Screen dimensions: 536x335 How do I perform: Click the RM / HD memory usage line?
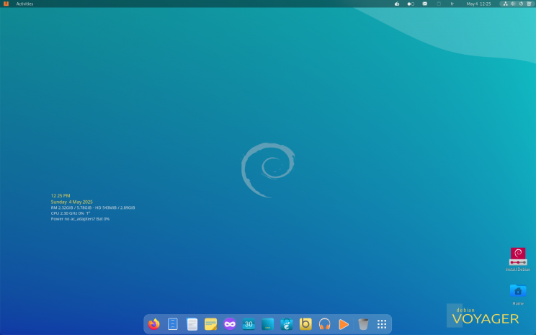coord(93,207)
